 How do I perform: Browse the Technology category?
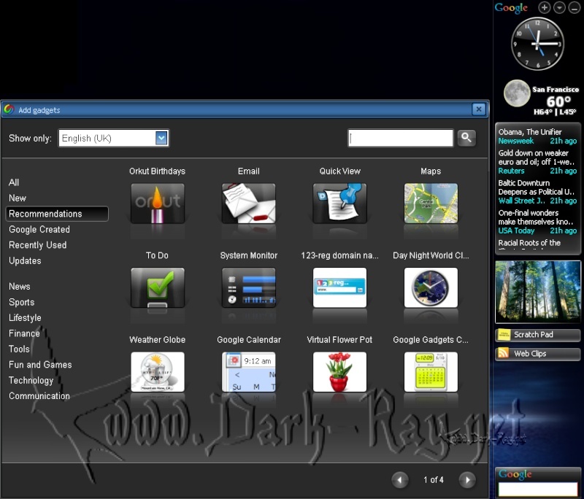click(x=31, y=380)
